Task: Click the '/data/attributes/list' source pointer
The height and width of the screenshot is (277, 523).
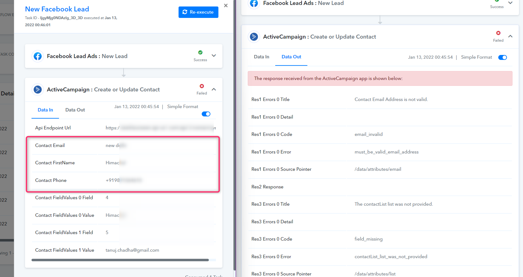Action: click(x=375, y=274)
